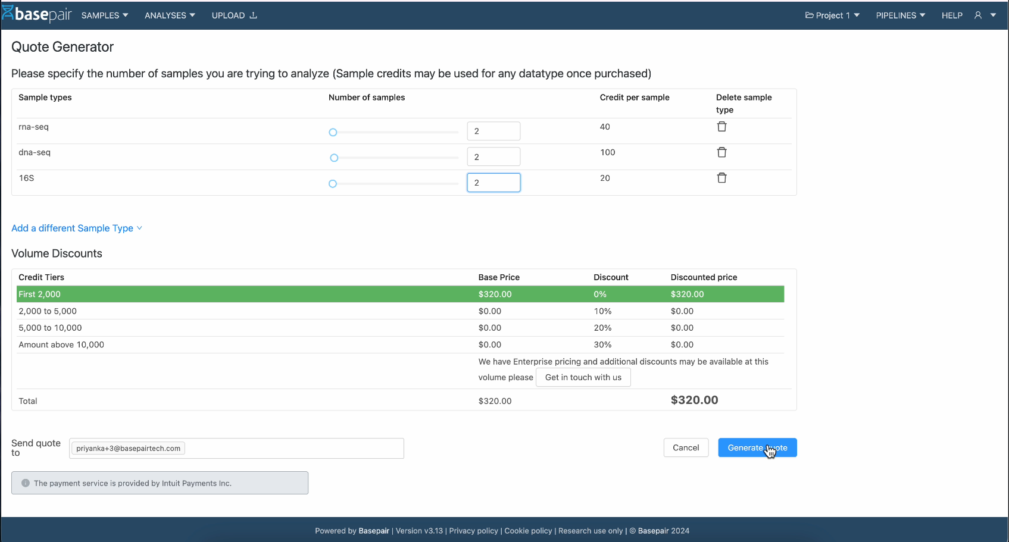Image resolution: width=1009 pixels, height=542 pixels.
Task: Click the rna-seq sample count slider
Action: pyautogui.click(x=395, y=132)
